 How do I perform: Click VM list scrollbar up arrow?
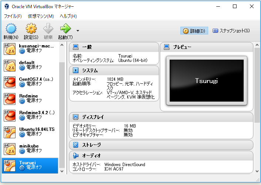(62, 45)
